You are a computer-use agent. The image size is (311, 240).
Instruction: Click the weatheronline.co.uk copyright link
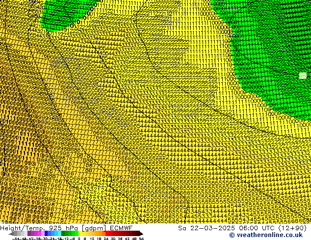tap(266, 235)
